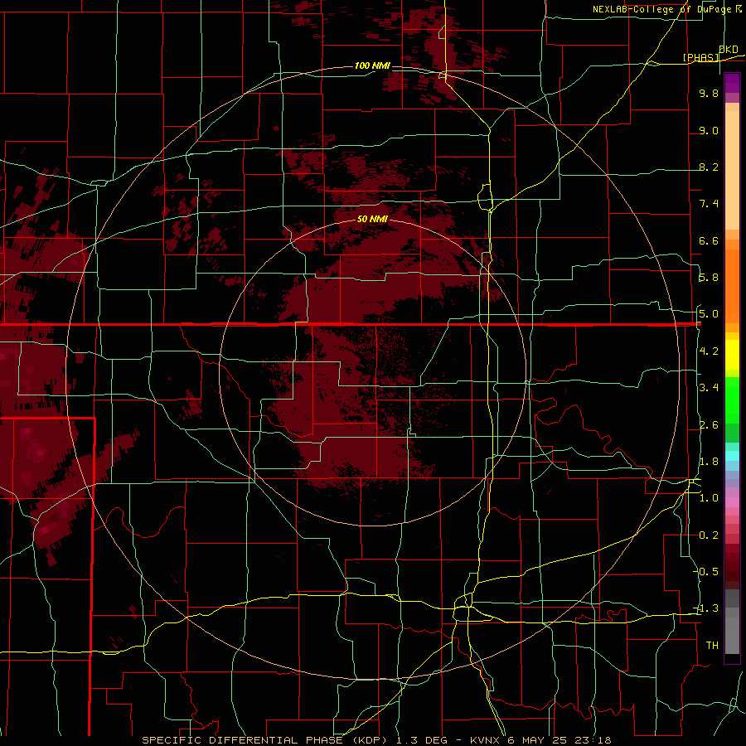
Task: Click the 8.2 value on the scale
Action: (709, 167)
